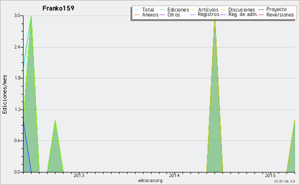This screenshot has height=185, width=300.
Task: Click the Discusiones legend entry
Action: pyautogui.click(x=238, y=9)
